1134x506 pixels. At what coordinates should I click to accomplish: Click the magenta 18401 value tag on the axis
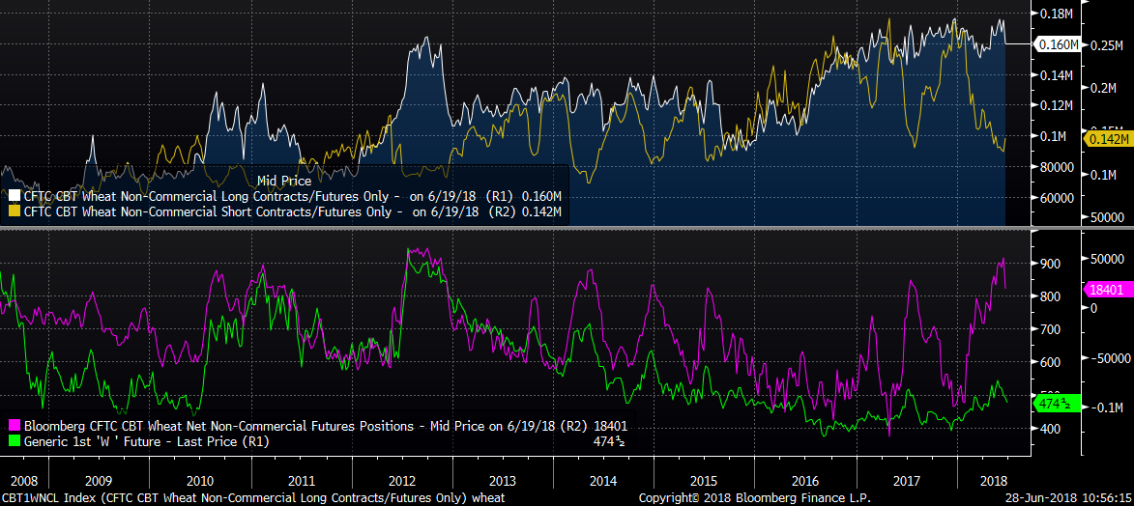pos(1107,290)
